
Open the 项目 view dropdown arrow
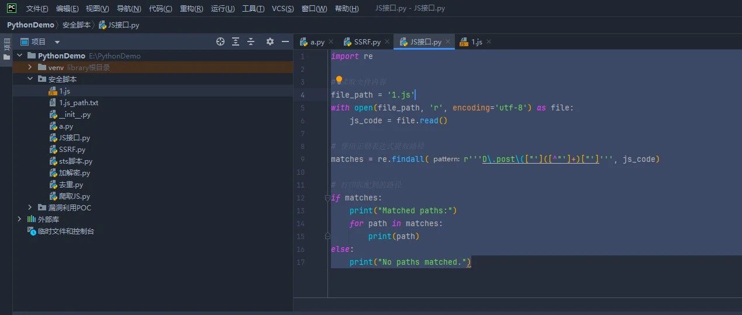57,42
